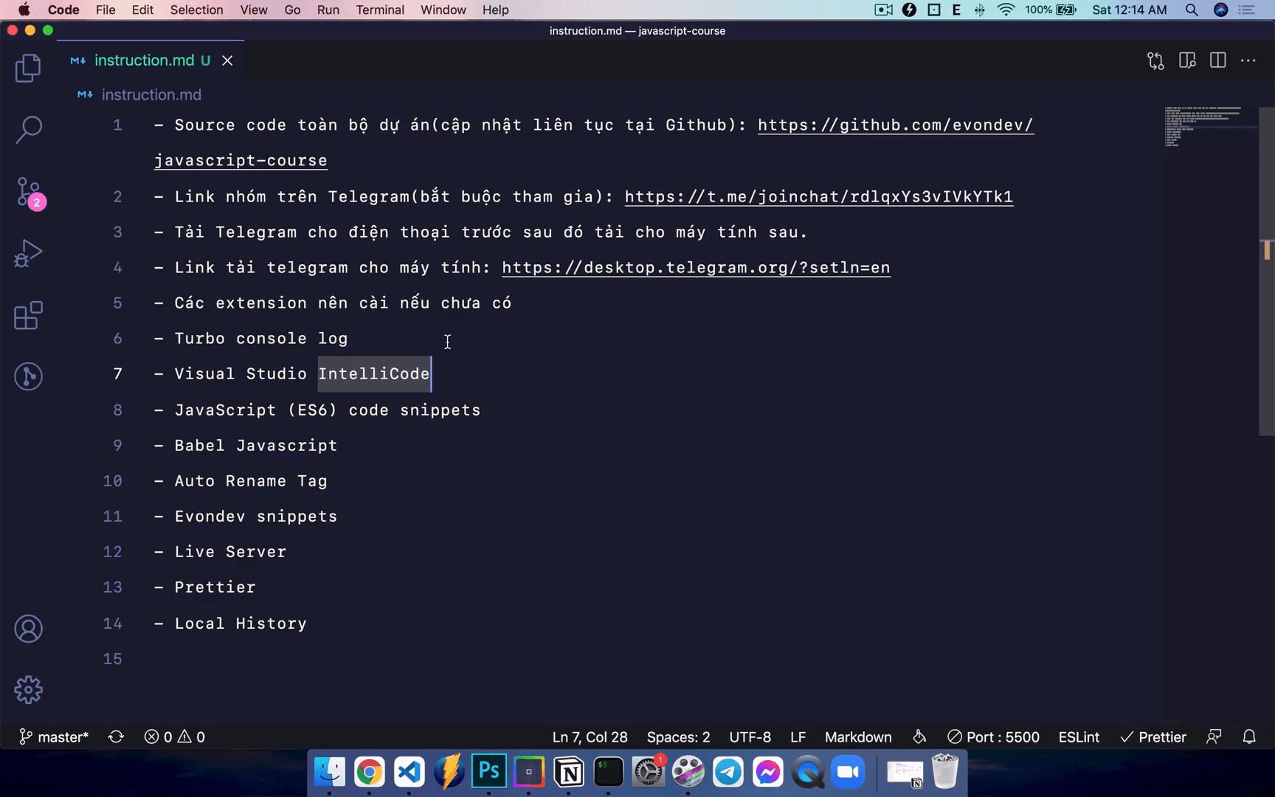This screenshot has width=1275, height=797.
Task: Select indentation via Spaces: 2
Action: (x=677, y=737)
